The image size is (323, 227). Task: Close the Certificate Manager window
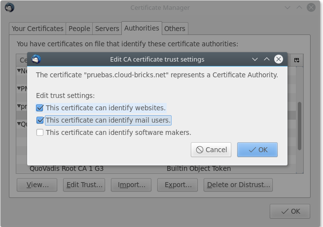(x=311, y=7)
